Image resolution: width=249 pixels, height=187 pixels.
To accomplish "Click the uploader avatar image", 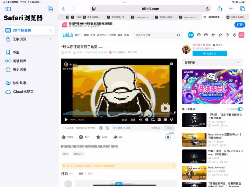I will (x=186, y=50).
